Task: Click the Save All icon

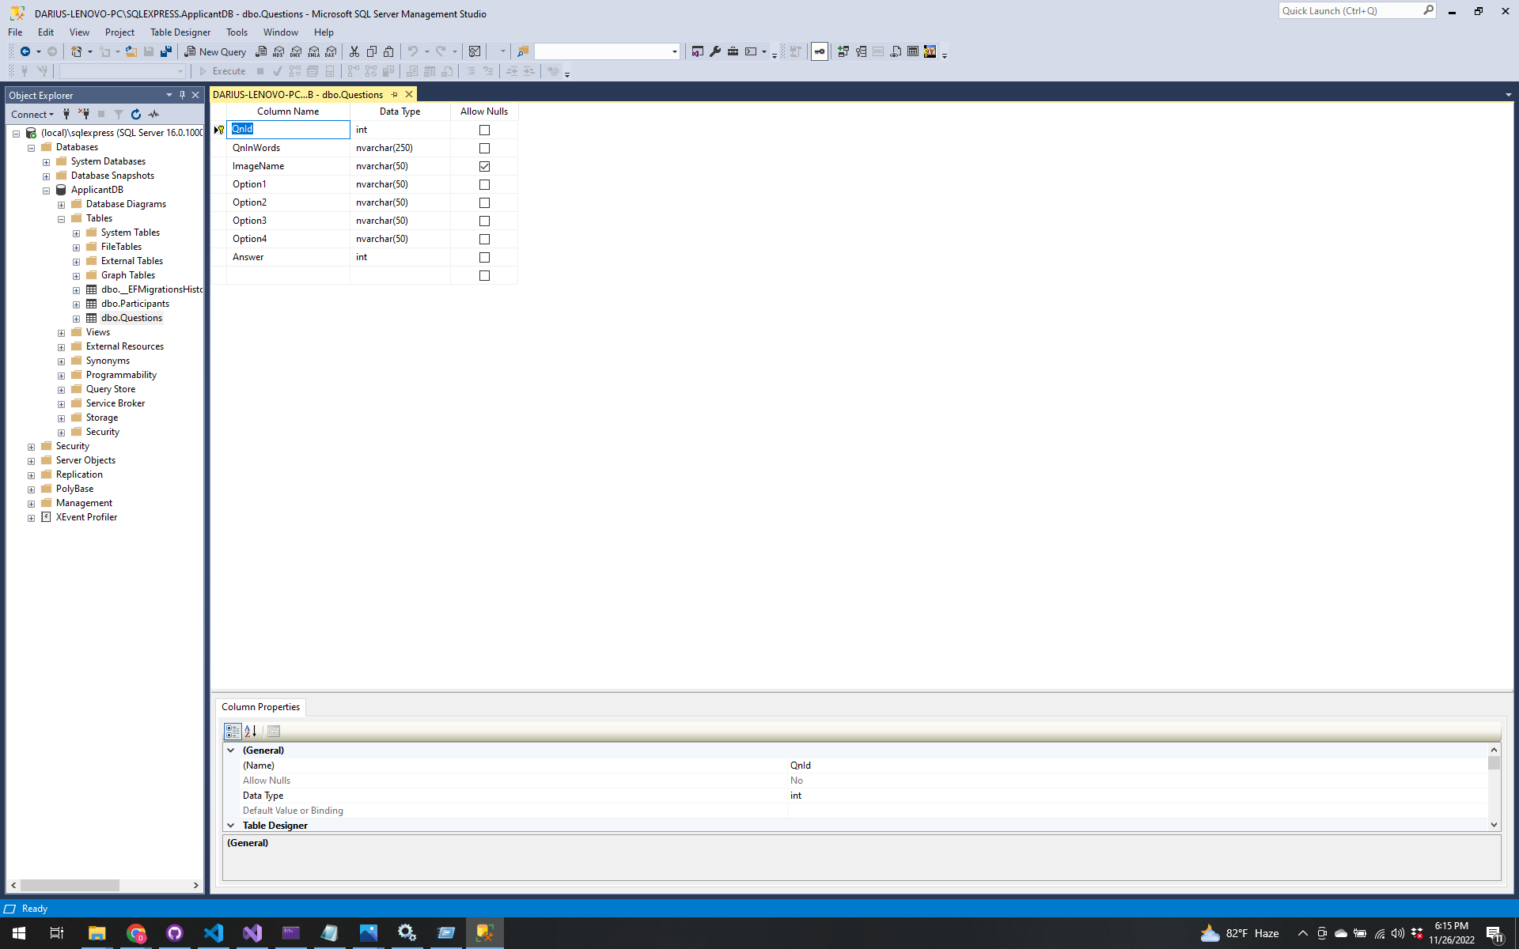Action: (x=166, y=51)
